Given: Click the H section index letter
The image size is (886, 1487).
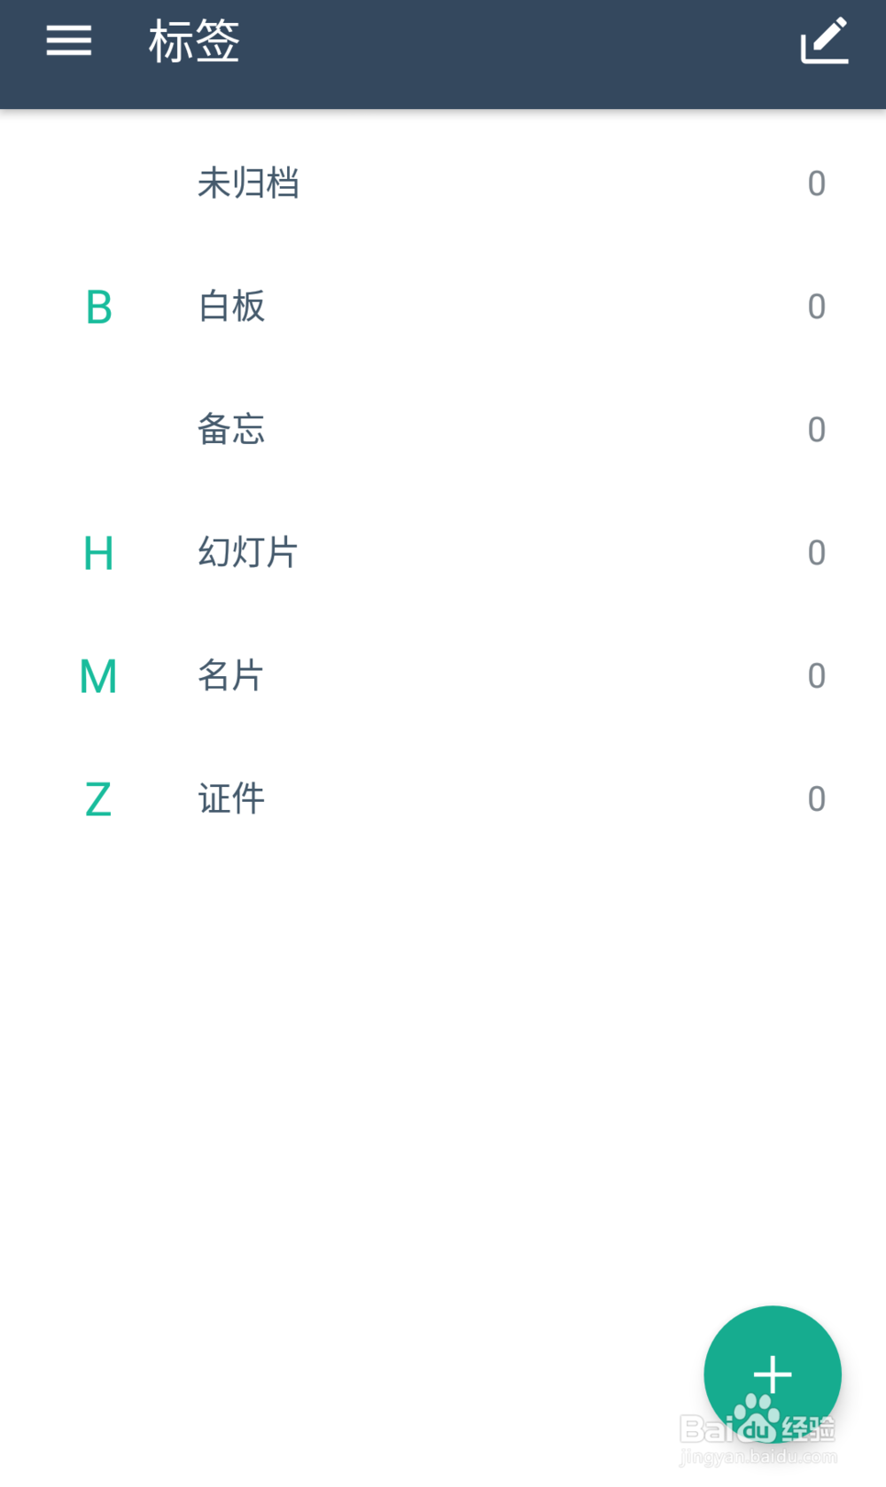Looking at the screenshot, I should pyautogui.click(x=98, y=554).
